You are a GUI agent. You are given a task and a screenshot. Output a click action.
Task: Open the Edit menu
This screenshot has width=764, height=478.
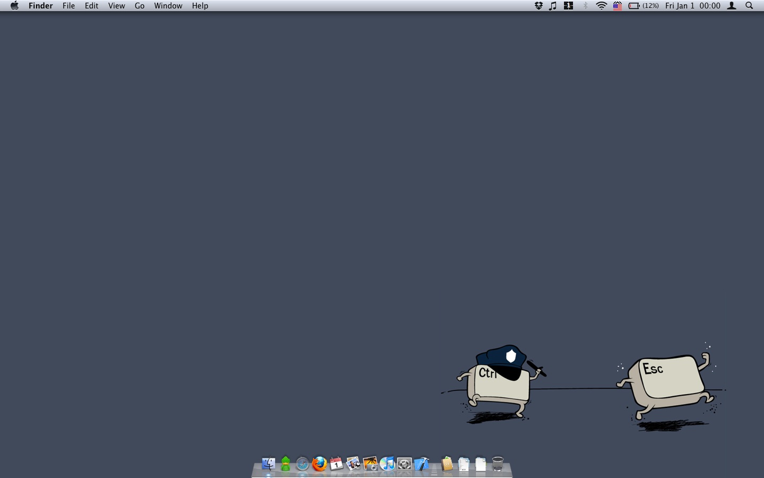point(92,6)
